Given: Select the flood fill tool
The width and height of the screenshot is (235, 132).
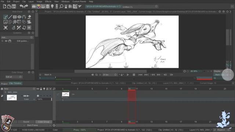Looking at the screenshot, I should pyautogui.click(x=29, y=17).
